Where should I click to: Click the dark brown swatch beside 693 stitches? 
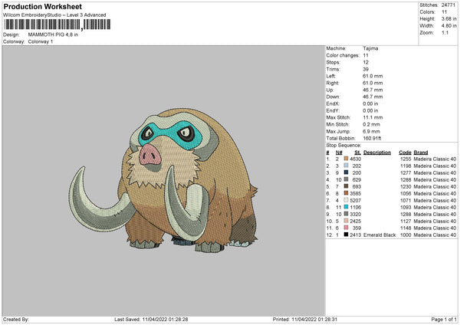tap(346, 186)
